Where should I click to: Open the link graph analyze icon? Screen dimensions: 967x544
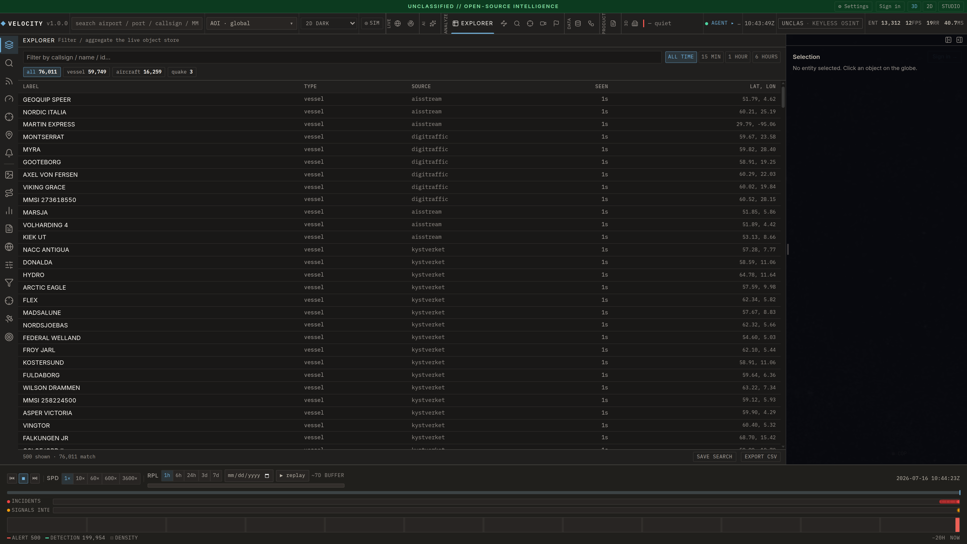click(x=504, y=23)
